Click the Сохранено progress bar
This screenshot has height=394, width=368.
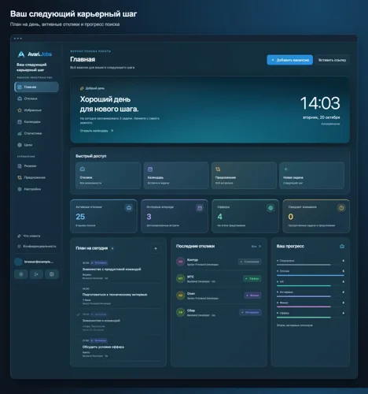[311, 265]
